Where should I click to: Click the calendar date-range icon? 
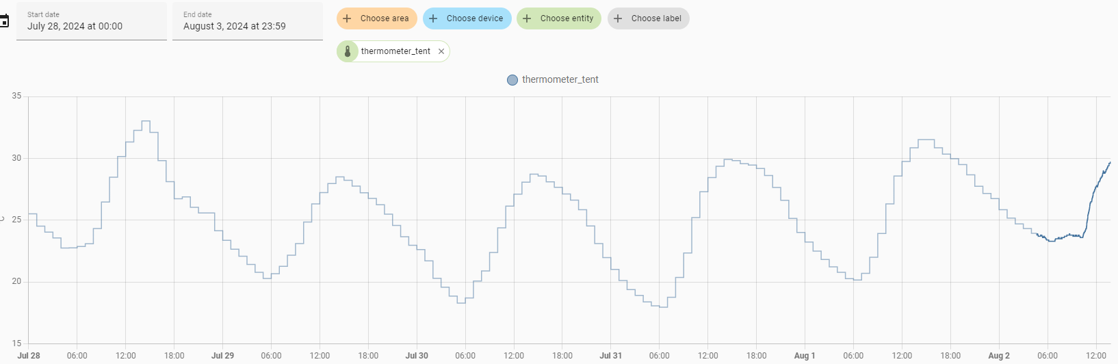coord(3,21)
